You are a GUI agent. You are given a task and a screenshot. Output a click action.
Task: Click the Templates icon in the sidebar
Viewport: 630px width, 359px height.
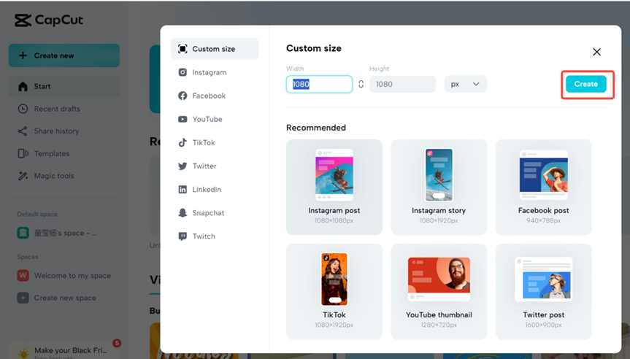point(23,153)
